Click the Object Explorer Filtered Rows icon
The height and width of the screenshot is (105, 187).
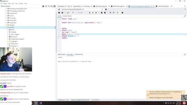tap(49, 6)
